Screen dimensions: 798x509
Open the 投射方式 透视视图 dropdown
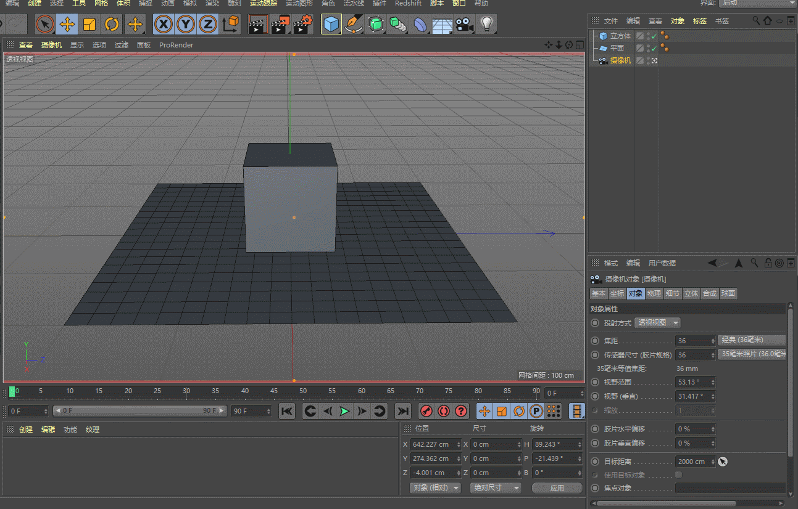658,323
